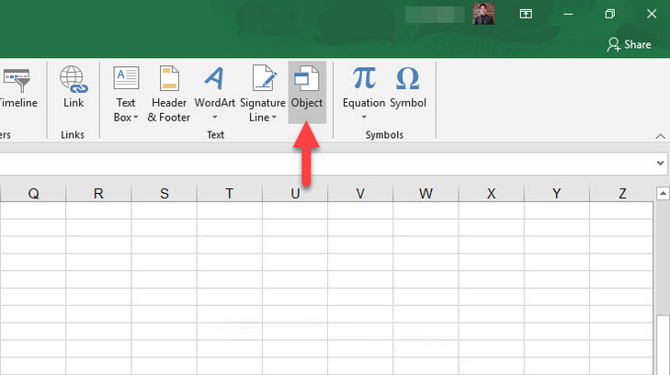
Task: Add a Signature Line
Action: [263, 94]
